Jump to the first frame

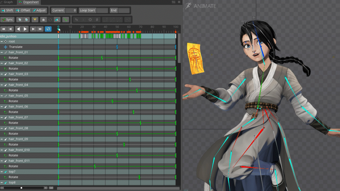coord(4,29)
